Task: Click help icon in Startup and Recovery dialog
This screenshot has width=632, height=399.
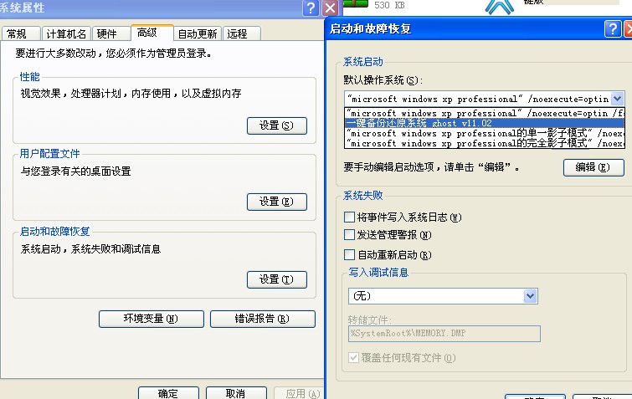Action: 613,29
